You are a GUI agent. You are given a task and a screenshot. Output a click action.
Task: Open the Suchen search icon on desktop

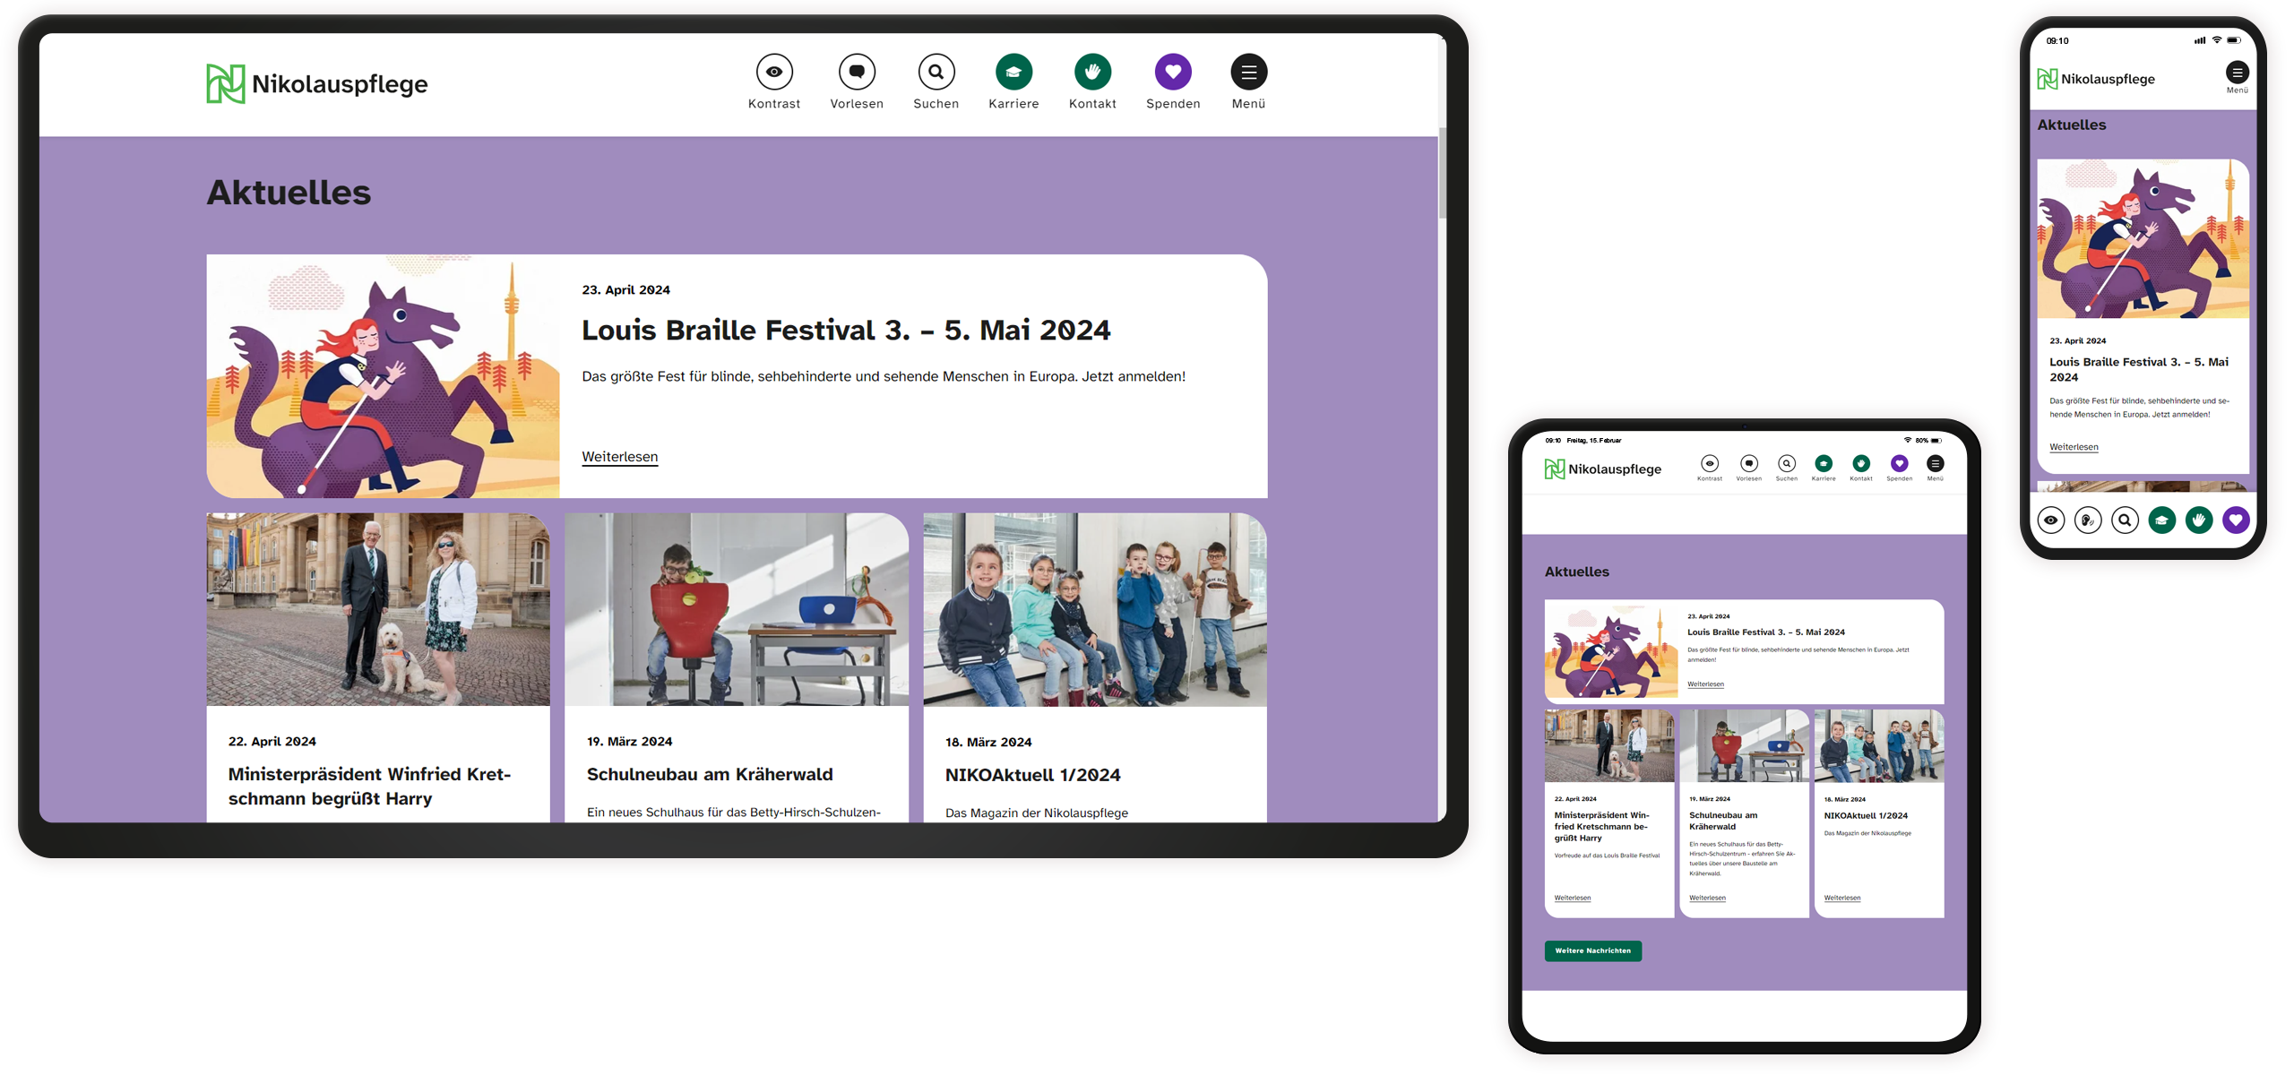[936, 71]
